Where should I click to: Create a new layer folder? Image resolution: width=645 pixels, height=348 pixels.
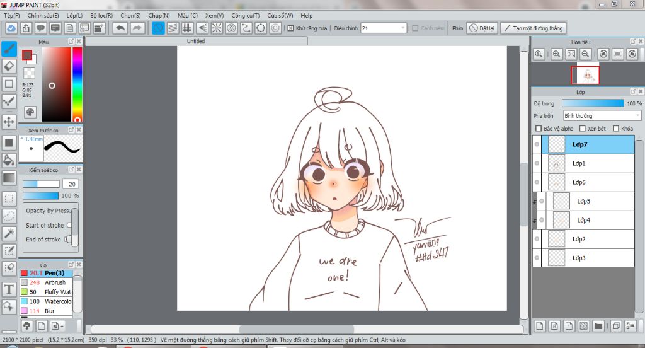click(598, 326)
